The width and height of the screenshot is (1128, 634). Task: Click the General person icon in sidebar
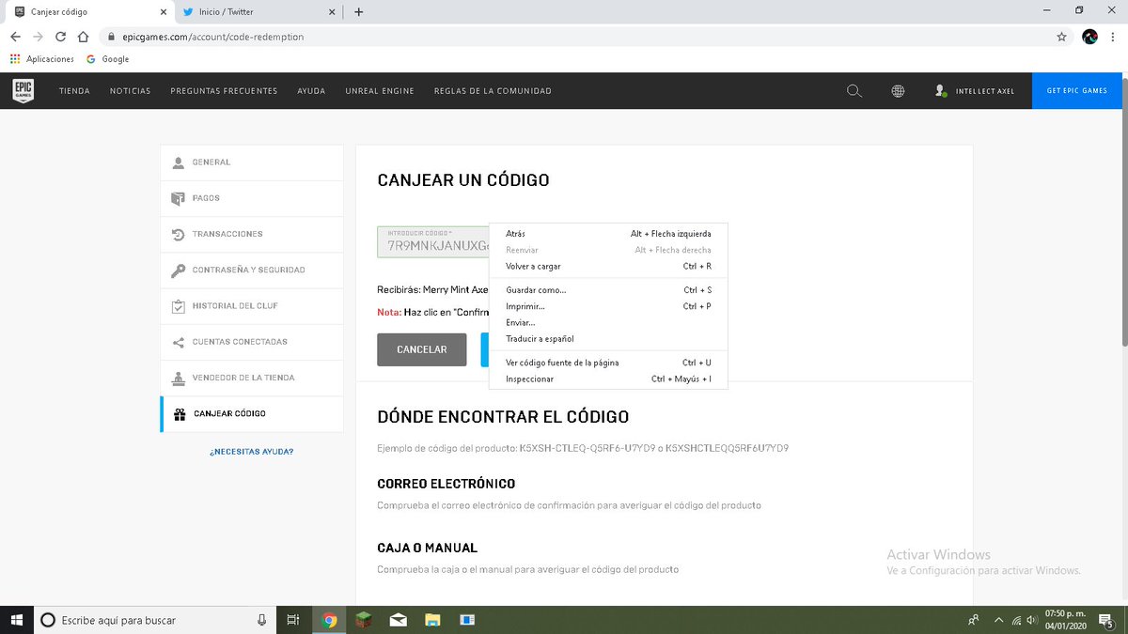tap(179, 162)
